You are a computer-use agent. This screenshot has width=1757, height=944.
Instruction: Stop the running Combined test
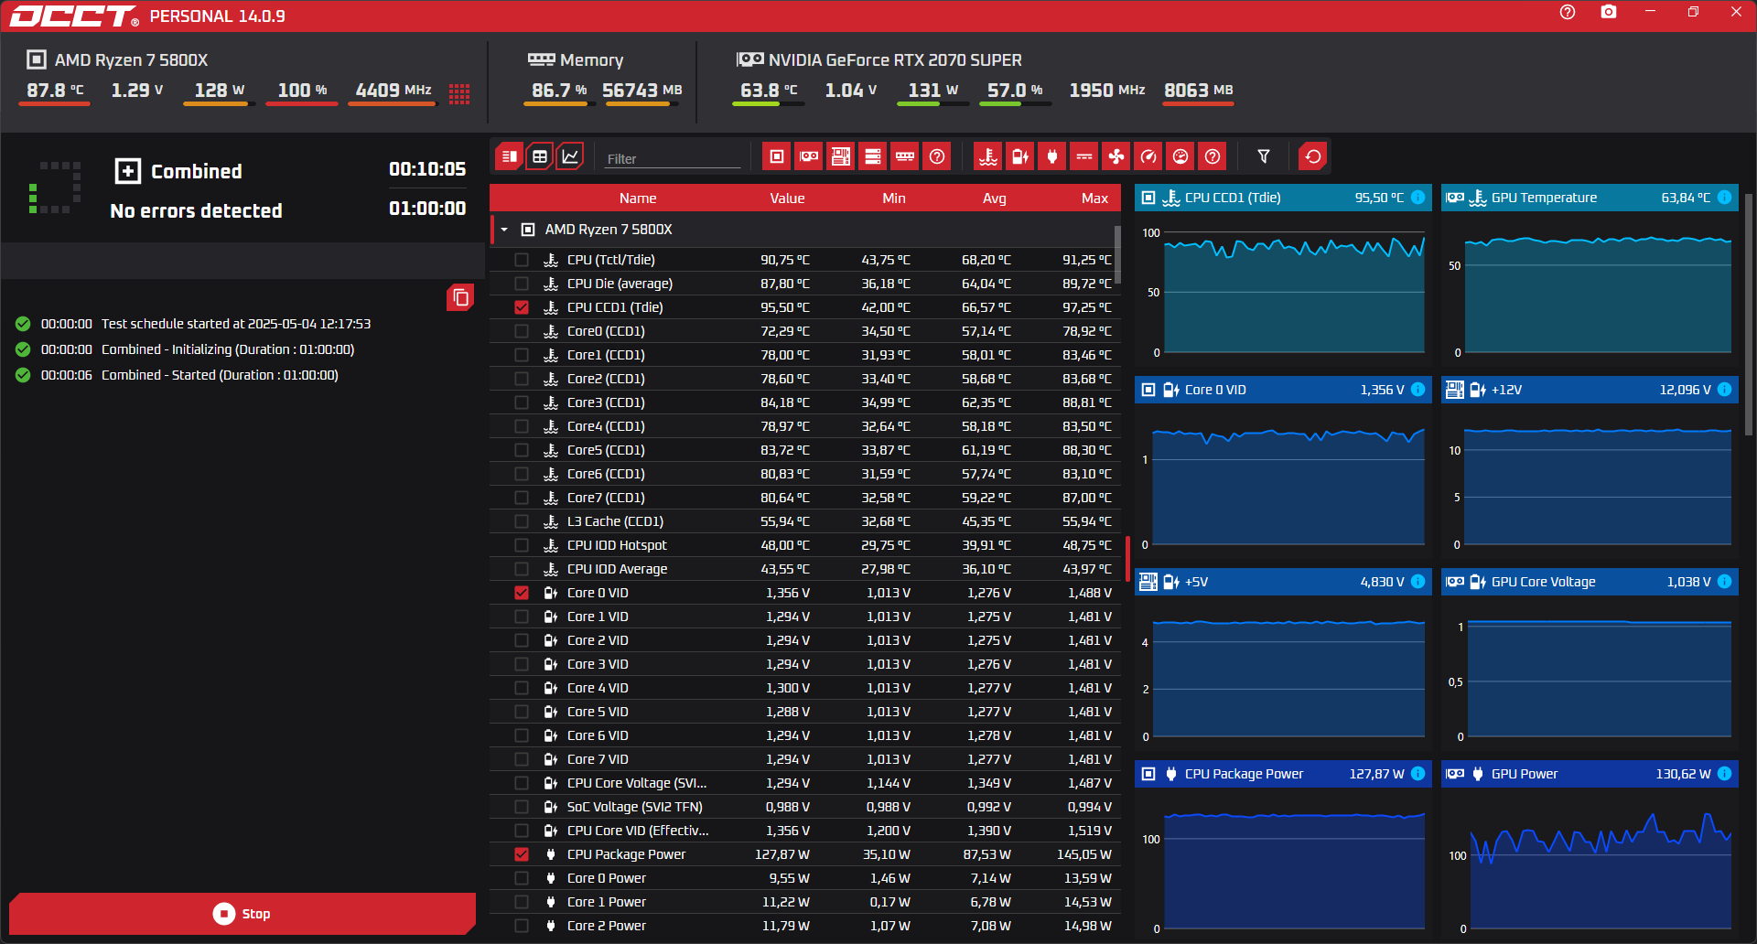point(243,914)
